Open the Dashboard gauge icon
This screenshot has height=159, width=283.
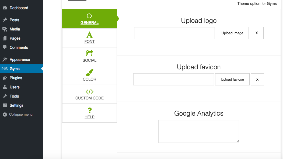5,8
